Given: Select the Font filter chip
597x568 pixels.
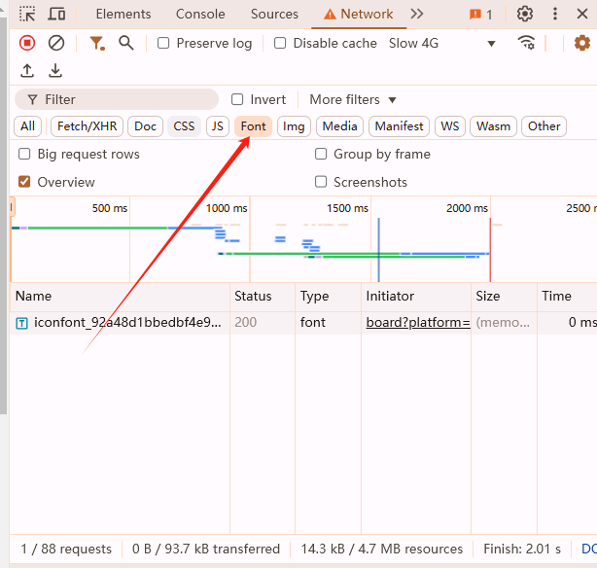Looking at the screenshot, I should (x=253, y=126).
